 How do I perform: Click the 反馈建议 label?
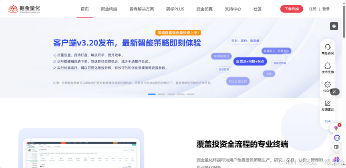328,109
